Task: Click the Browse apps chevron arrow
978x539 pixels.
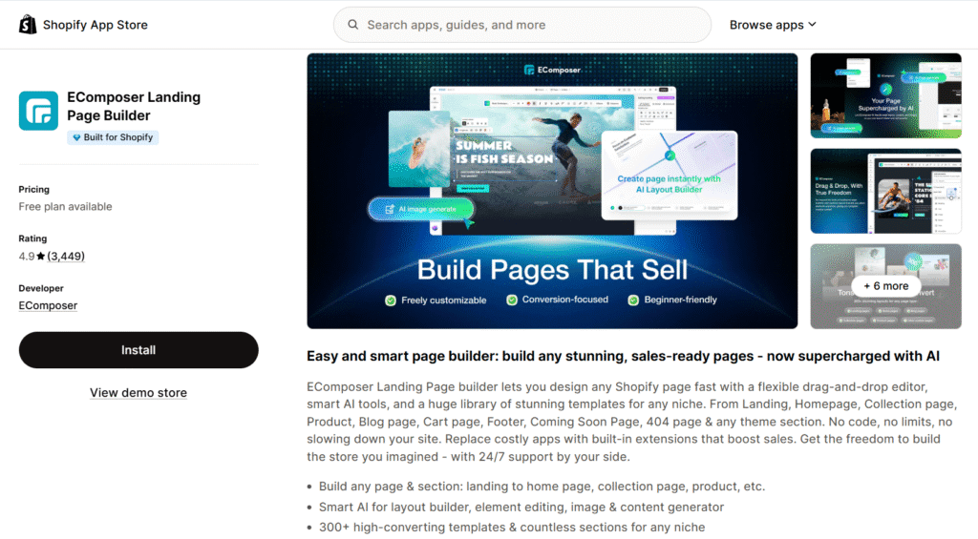Action: (x=812, y=24)
